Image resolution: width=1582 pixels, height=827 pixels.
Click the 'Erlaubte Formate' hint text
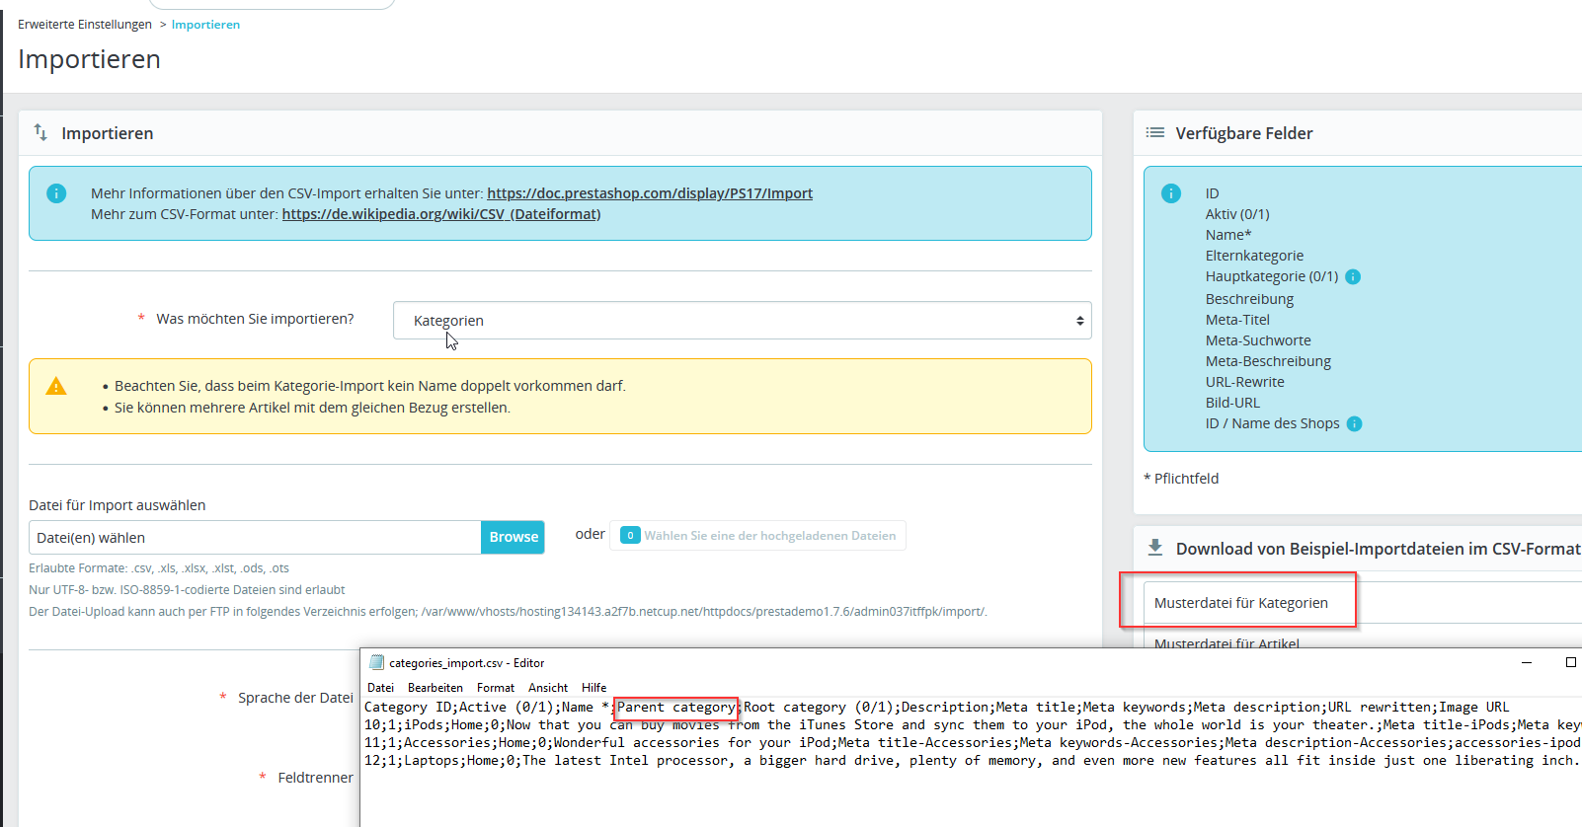[159, 568]
